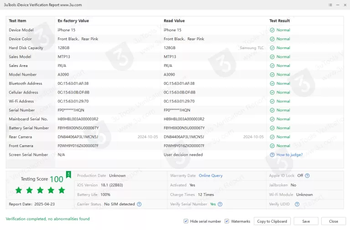This screenshot has width=350, height=230.
Task: Click the green check in Cellular Address row
Action: [x=272, y=92]
